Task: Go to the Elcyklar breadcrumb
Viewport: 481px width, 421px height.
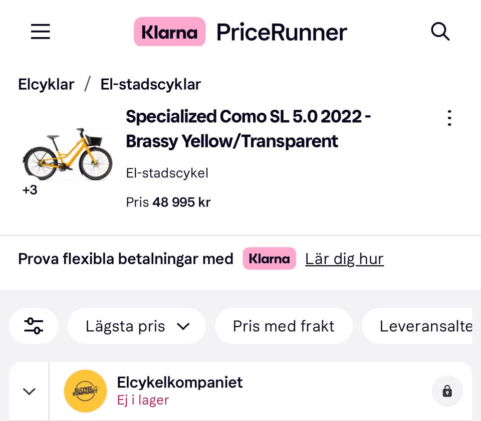Action: tap(46, 84)
